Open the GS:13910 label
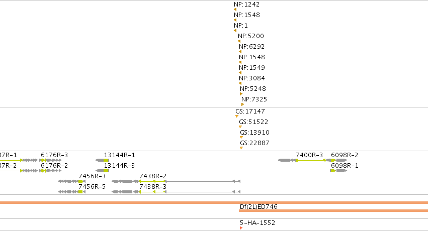 point(254,133)
